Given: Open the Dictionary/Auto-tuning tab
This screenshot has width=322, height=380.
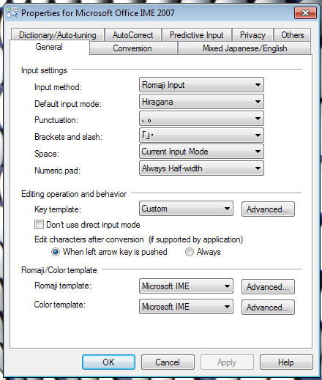Looking at the screenshot, I should (58, 35).
